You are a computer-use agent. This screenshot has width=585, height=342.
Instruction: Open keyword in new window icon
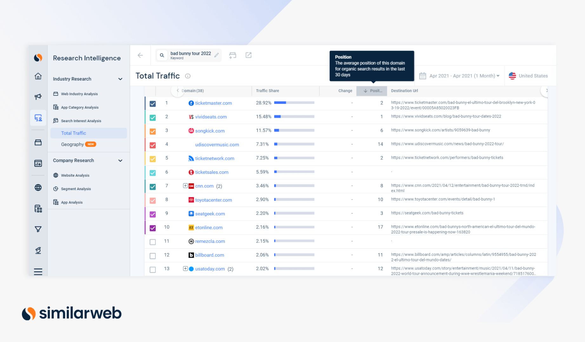pyautogui.click(x=249, y=55)
